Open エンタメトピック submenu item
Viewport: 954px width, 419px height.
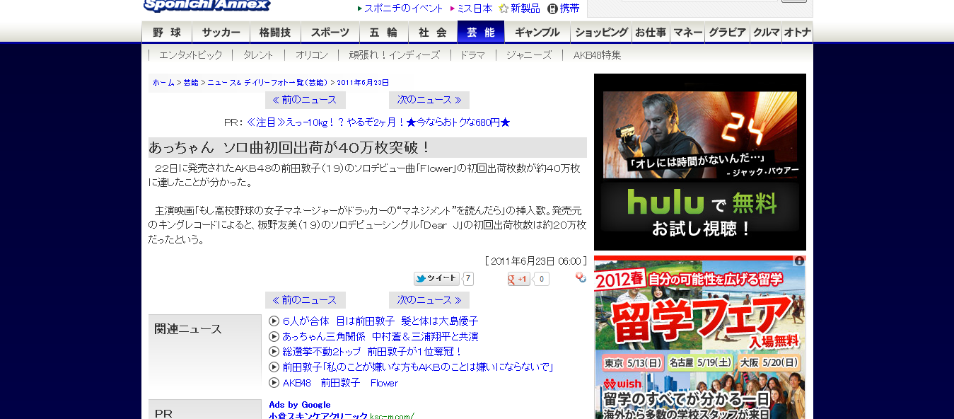point(191,54)
